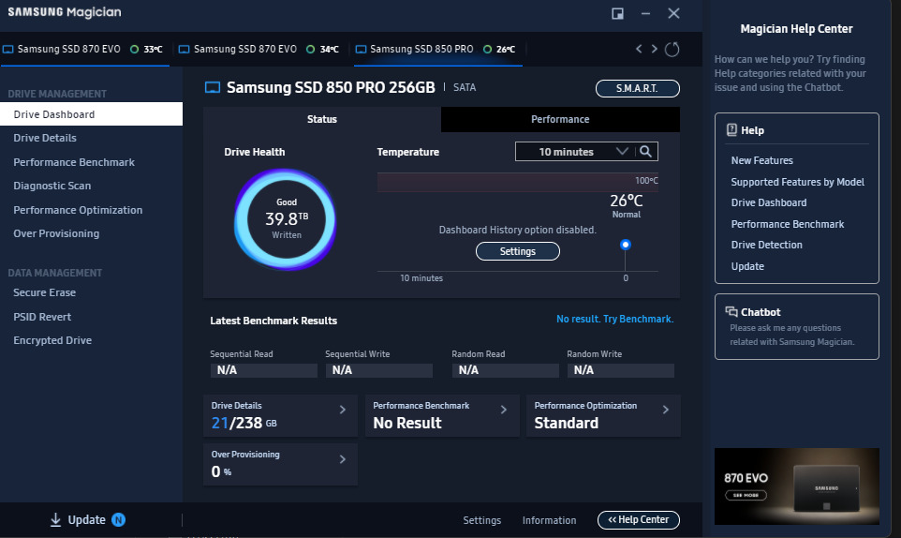Open Over Provisioning in sidebar
Image resolution: width=901 pixels, height=538 pixels.
pos(56,233)
